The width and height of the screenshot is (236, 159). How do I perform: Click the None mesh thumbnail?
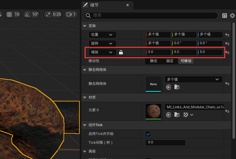[153, 84]
